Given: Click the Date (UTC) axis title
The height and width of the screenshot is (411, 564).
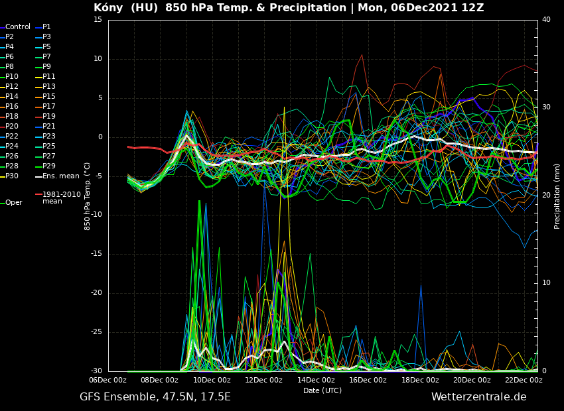Looking at the screenshot, I should tap(322, 390).
